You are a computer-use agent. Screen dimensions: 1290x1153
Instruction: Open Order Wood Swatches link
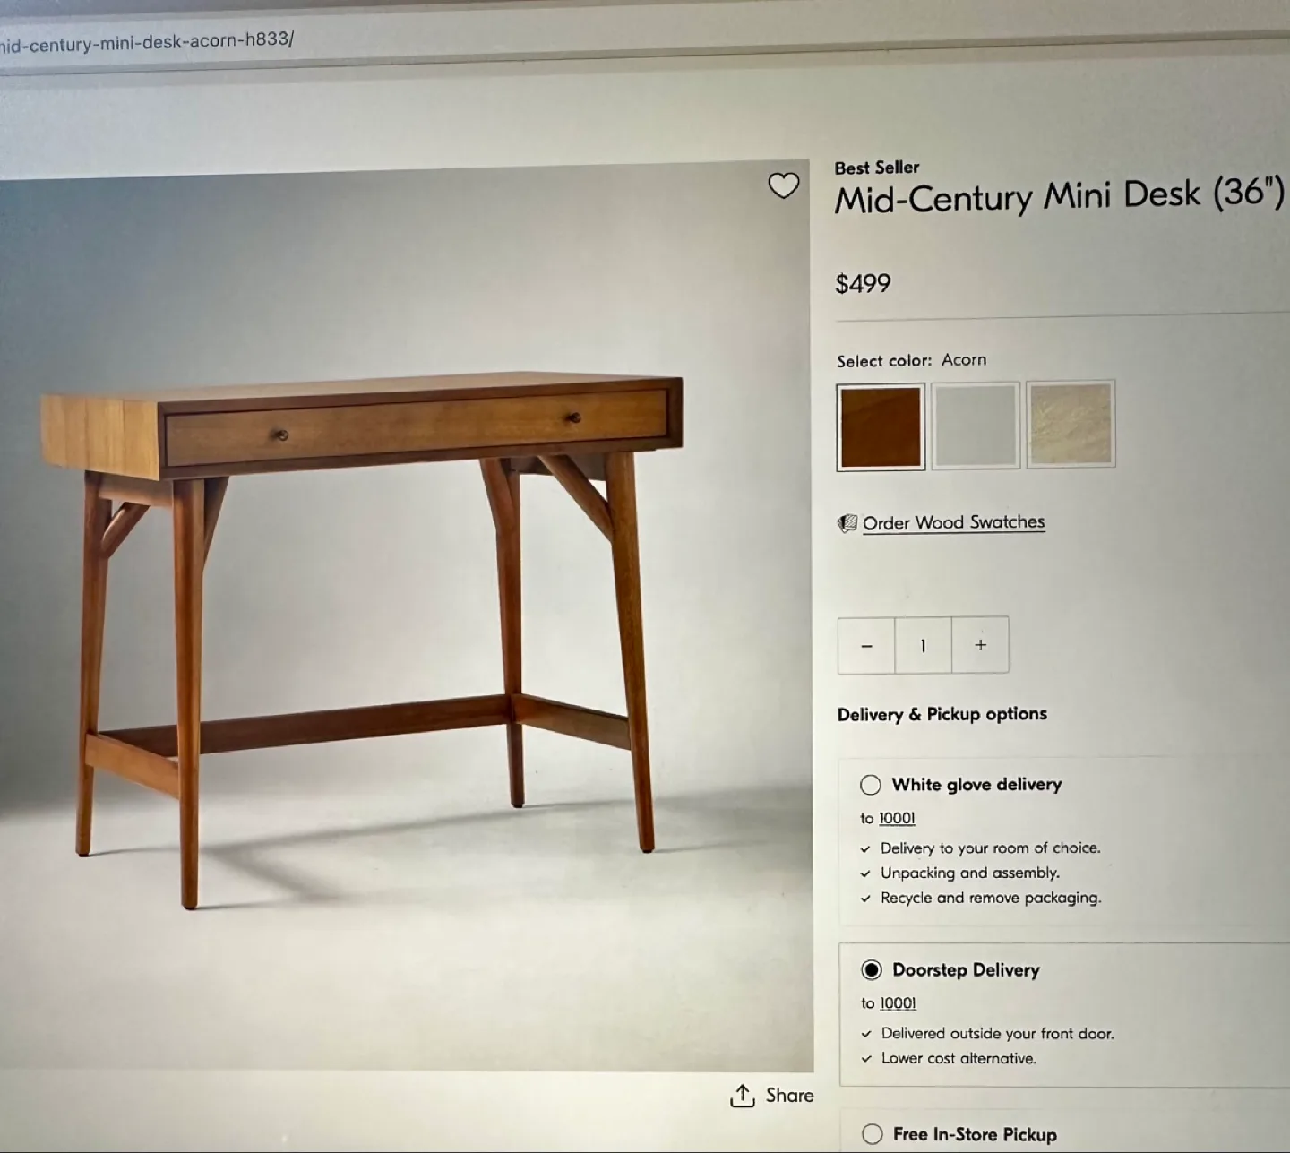[954, 522]
